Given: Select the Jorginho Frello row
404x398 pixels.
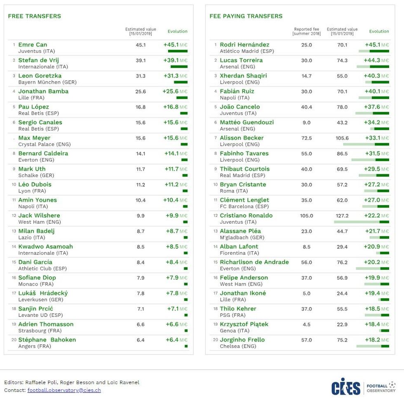Looking at the screenshot, I should click(300, 343).
